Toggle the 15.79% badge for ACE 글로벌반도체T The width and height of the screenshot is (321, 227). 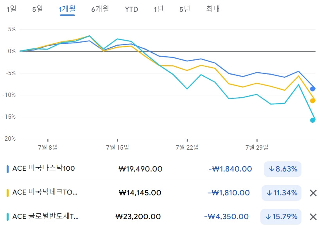[x=282, y=216]
